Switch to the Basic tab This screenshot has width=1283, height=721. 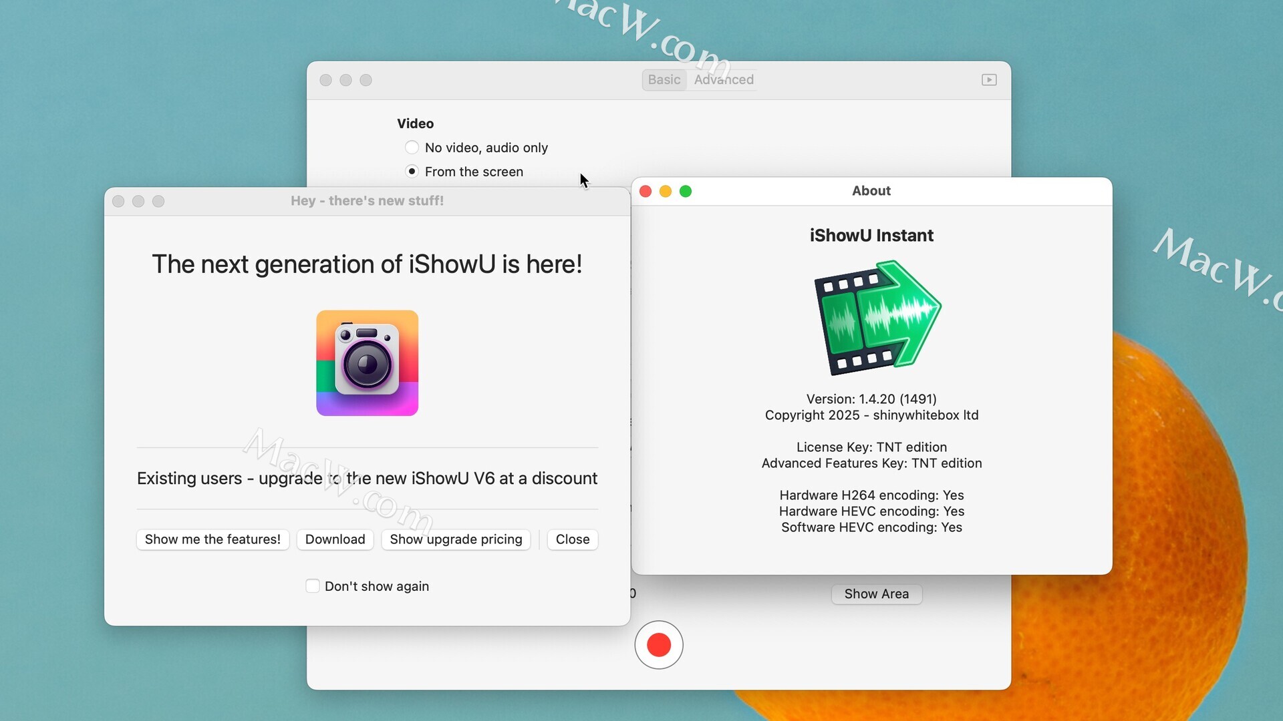click(x=664, y=80)
